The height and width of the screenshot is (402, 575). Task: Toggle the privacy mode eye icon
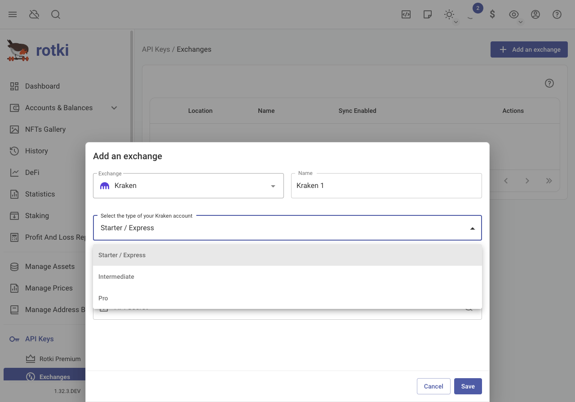click(x=513, y=14)
